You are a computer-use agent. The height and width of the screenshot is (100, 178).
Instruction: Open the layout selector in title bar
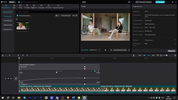point(130,2)
